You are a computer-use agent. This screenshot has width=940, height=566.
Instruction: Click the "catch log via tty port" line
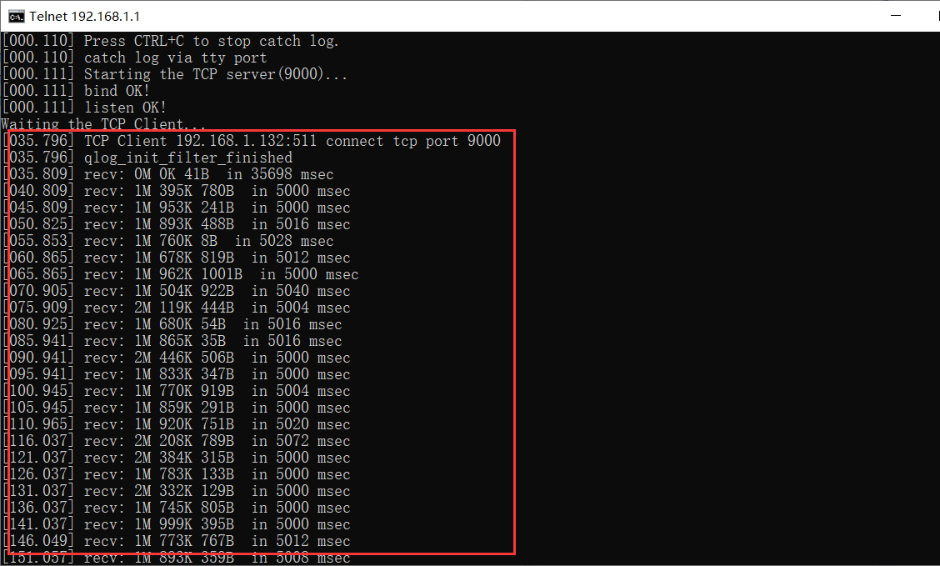[x=175, y=58]
